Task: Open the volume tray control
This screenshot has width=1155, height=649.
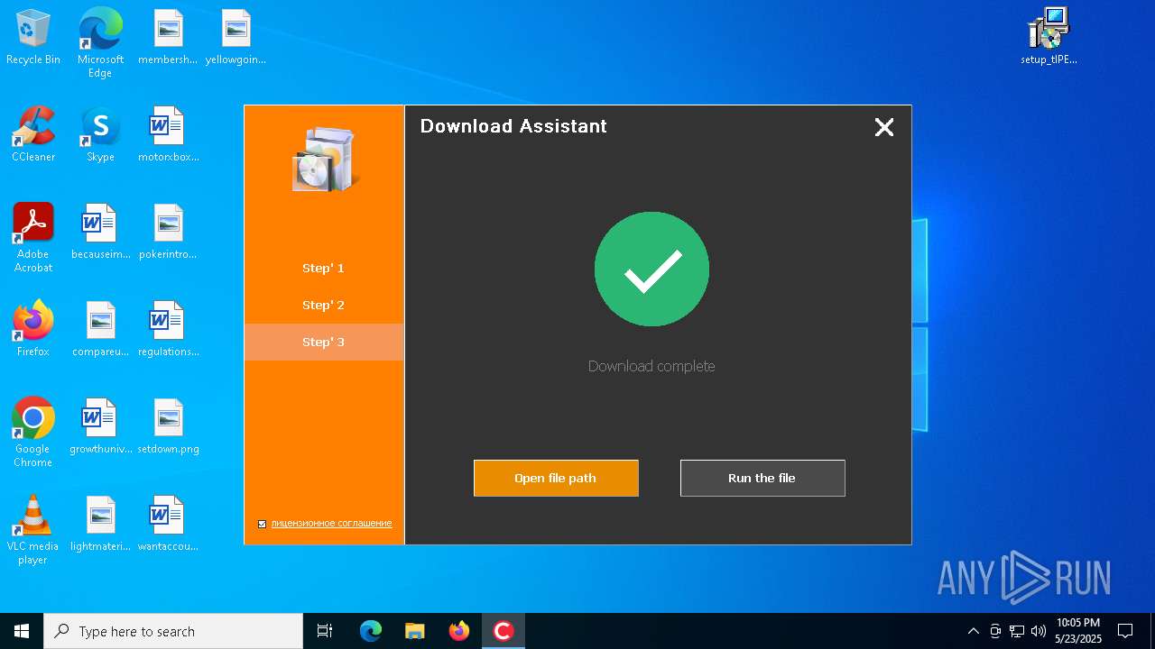Action: click(1039, 631)
